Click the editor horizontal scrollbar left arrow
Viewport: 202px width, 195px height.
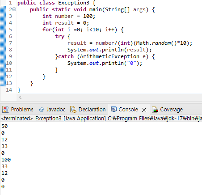coord(20,97)
